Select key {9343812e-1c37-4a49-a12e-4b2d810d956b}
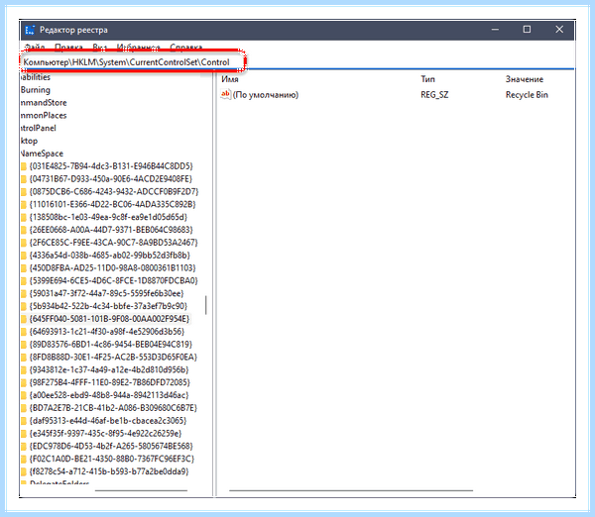The height and width of the screenshot is (517, 595). (109, 369)
